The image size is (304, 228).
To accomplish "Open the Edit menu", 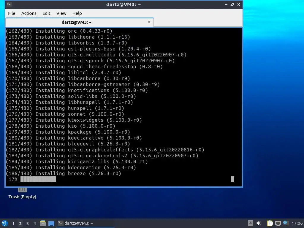I will [46, 13].
